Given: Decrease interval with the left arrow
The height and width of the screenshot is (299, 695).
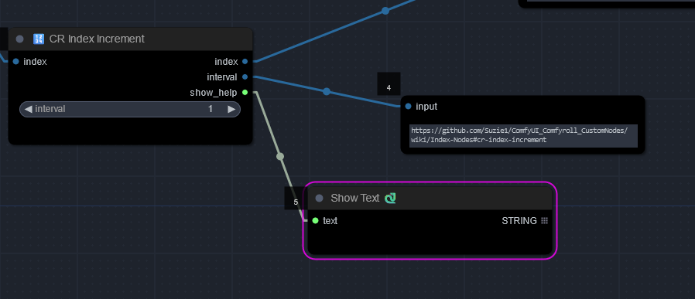Looking at the screenshot, I should 28,109.
